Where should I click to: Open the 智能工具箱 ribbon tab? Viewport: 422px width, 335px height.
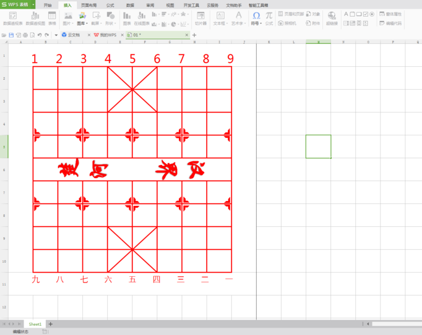coord(259,5)
